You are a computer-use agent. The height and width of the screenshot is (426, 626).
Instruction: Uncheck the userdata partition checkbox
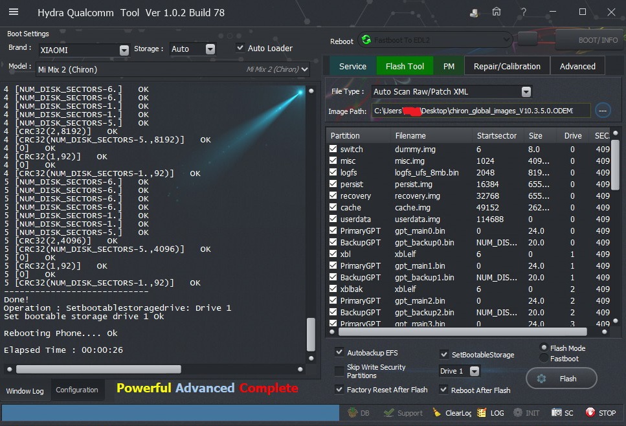point(333,218)
